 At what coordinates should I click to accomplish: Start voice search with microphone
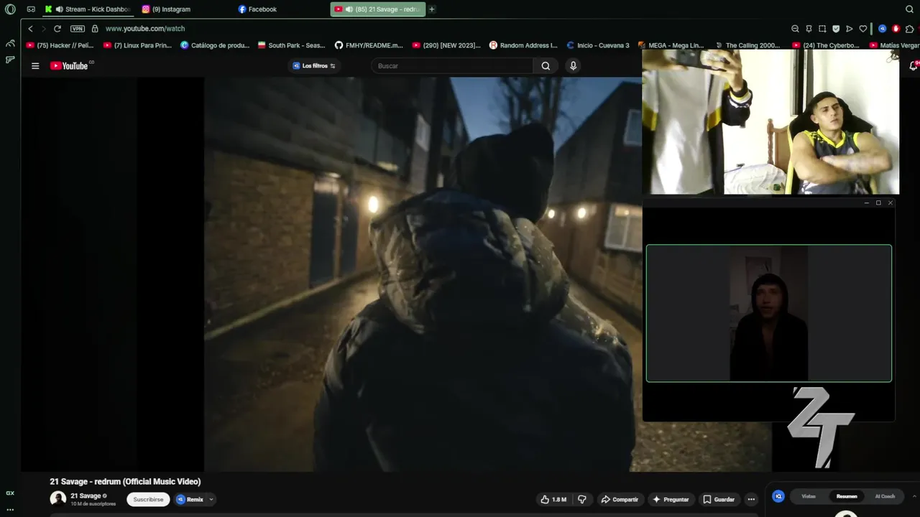[x=573, y=66]
